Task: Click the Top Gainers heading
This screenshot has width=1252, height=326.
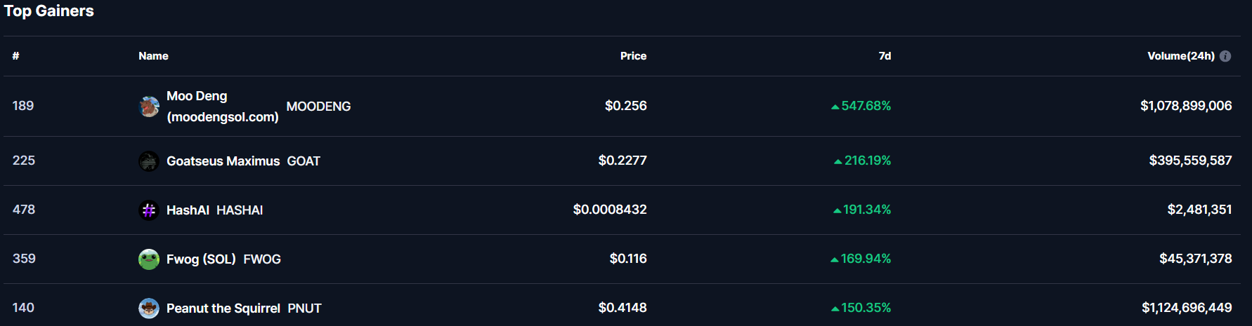Action: 49,11
